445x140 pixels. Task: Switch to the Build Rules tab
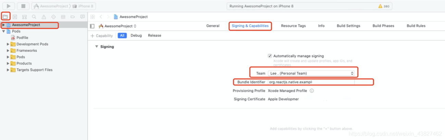point(416,26)
